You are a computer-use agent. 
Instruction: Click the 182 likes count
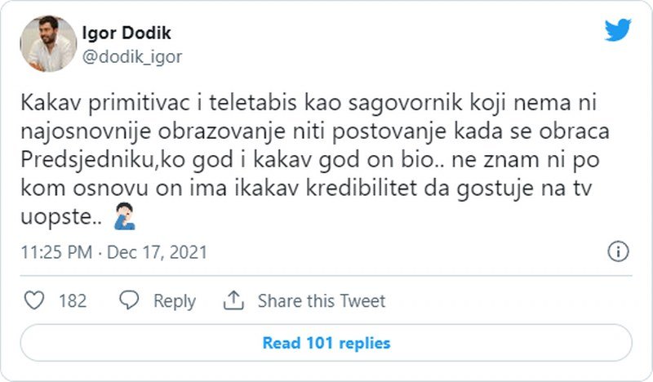pyautogui.click(x=73, y=300)
